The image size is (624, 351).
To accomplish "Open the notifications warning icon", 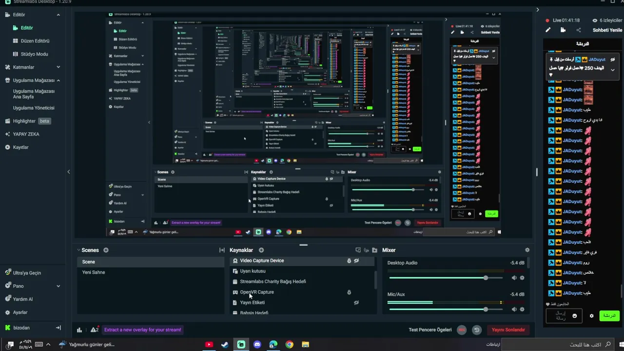I will click(x=94, y=330).
